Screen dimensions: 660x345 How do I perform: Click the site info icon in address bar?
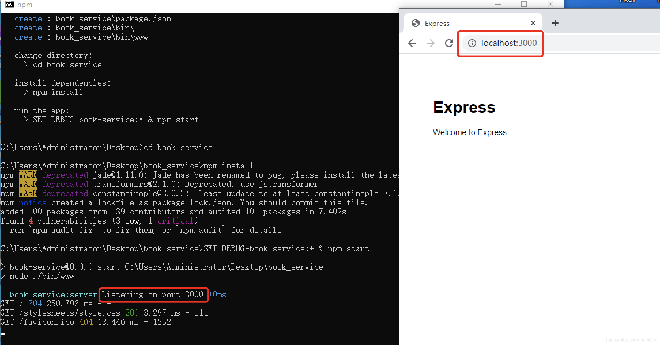[472, 43]
